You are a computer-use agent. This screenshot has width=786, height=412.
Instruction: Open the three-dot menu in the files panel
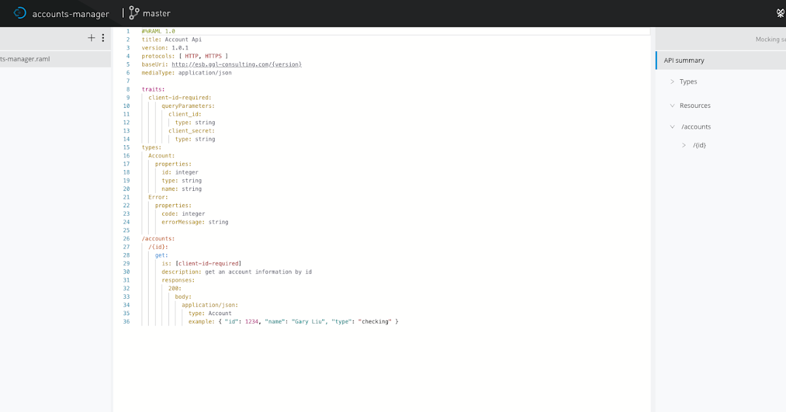click(x=103, y=38)
